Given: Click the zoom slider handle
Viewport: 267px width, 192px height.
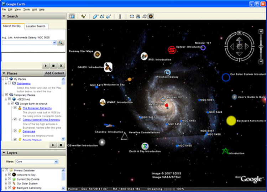Looking at the screenshot, I should [x=261, y=47].
